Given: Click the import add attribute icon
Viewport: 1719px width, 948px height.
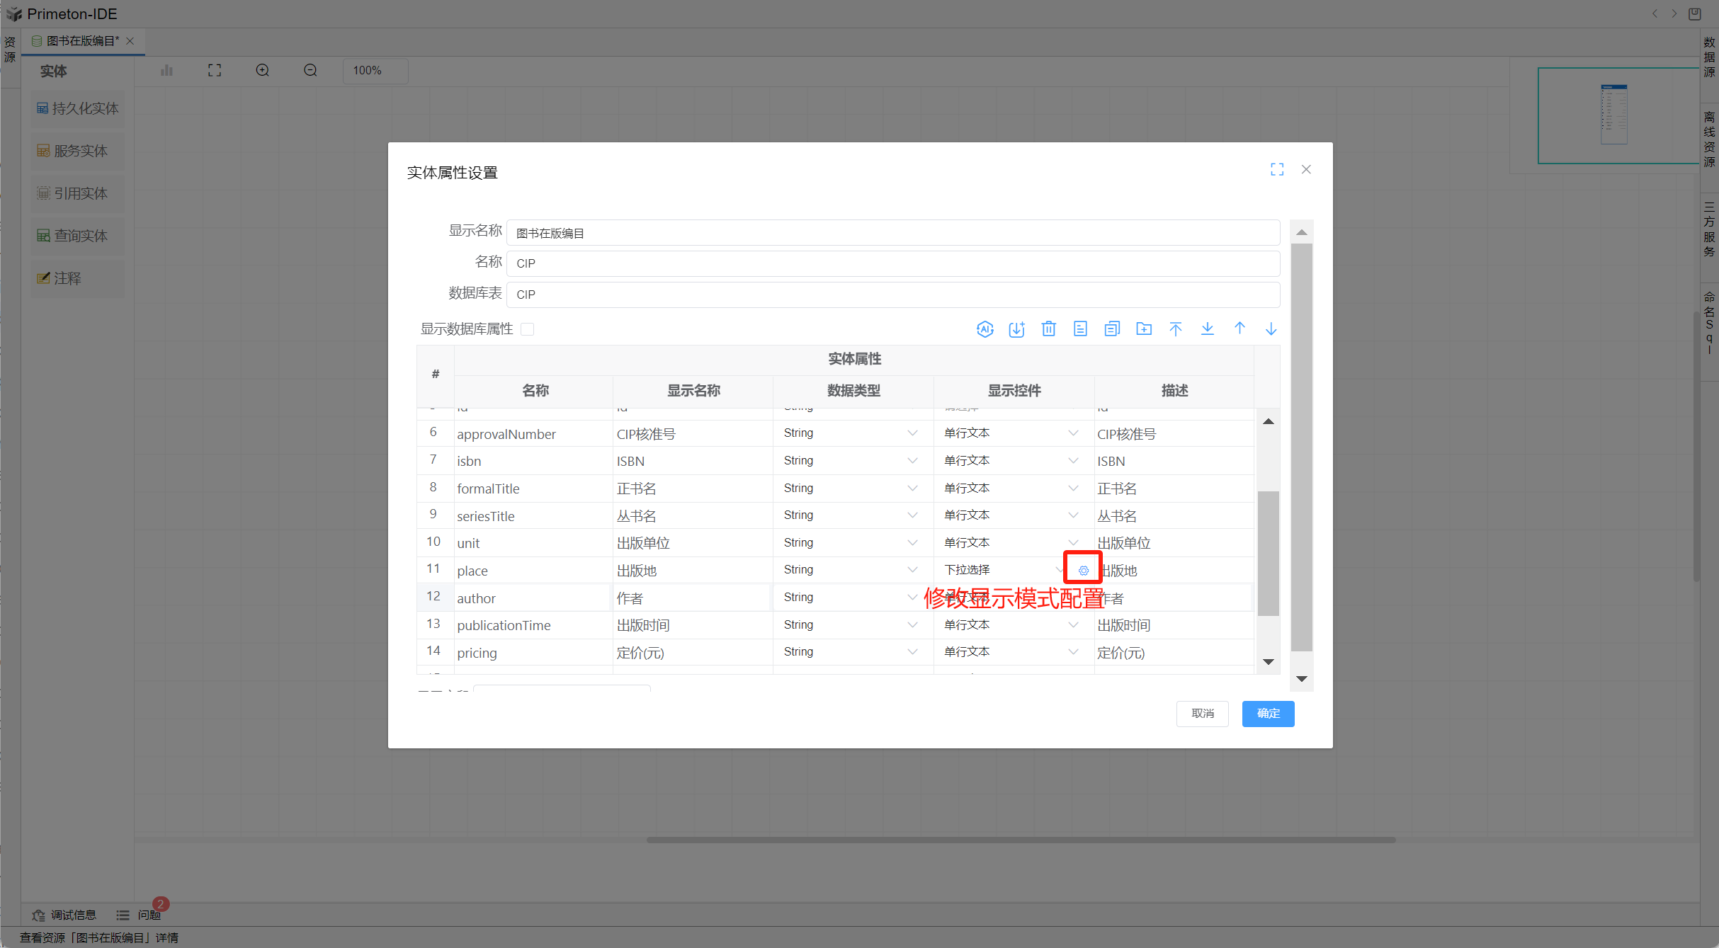Looking at the screenshot, I should (x=1016, y=329).
